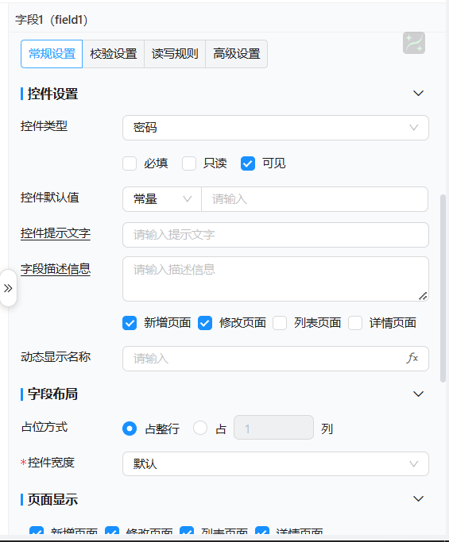Viewport: 449px width, 542px height.
Task: Collapse the 控件设置 section chevron
Action: click(x=418, y=94)
